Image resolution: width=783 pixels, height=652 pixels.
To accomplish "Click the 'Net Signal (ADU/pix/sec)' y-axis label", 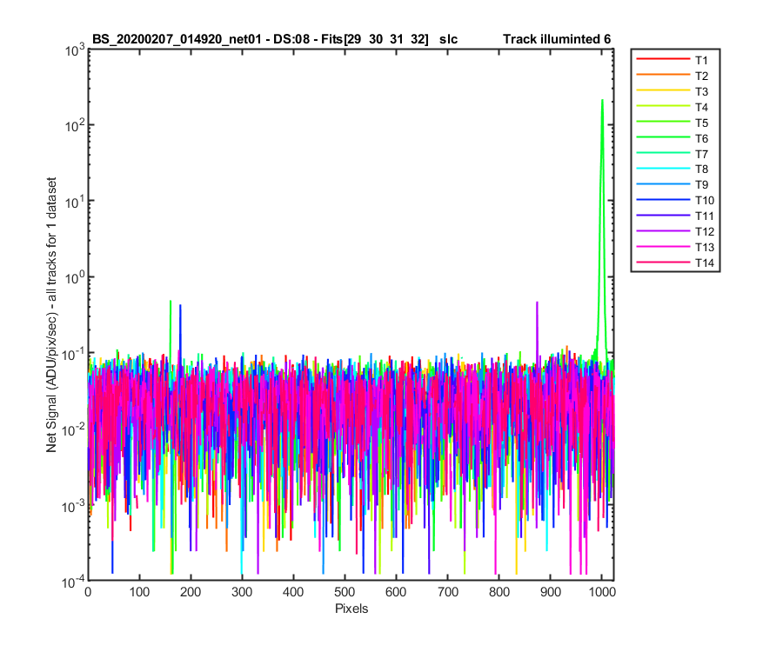I will pyautogui.click(x=51, y=316).
